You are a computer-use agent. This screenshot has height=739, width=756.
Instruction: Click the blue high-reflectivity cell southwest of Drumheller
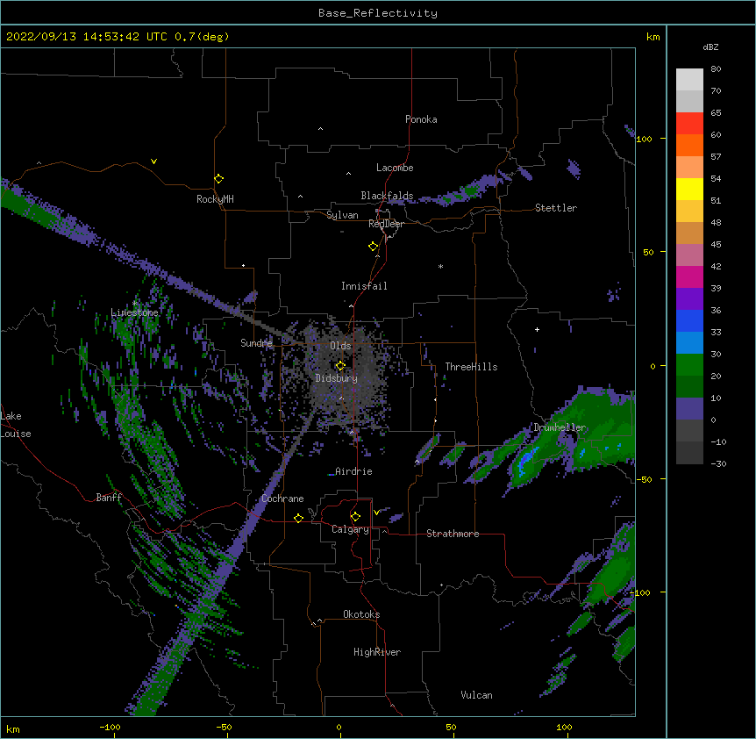point(527,461)
